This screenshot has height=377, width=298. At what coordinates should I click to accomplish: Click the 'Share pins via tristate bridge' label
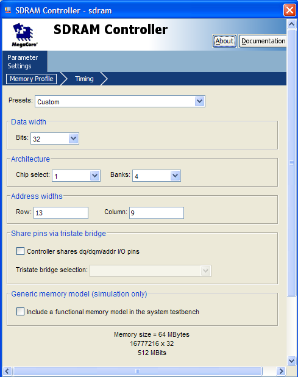pyautogui.click(x=59, y=234)
